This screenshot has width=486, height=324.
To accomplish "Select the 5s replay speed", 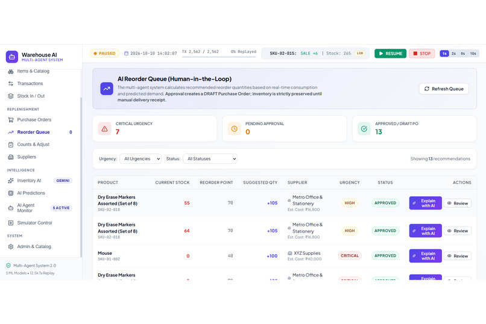I will (462, 54).
